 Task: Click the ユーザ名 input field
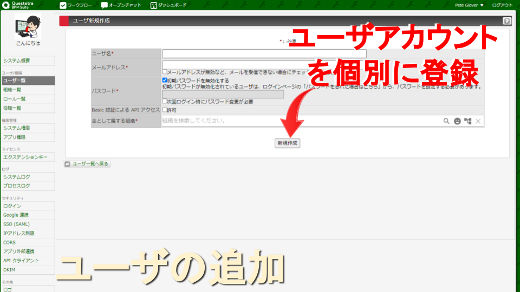pyautogui.click(x=264, y=54)
